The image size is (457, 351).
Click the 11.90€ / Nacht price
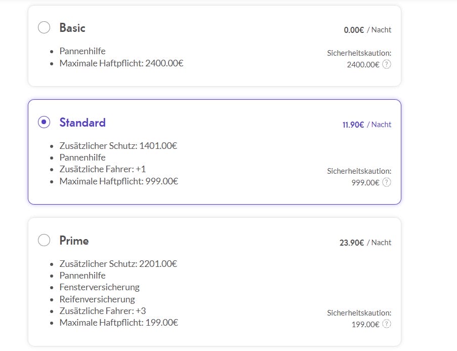(x=367, y=125)
